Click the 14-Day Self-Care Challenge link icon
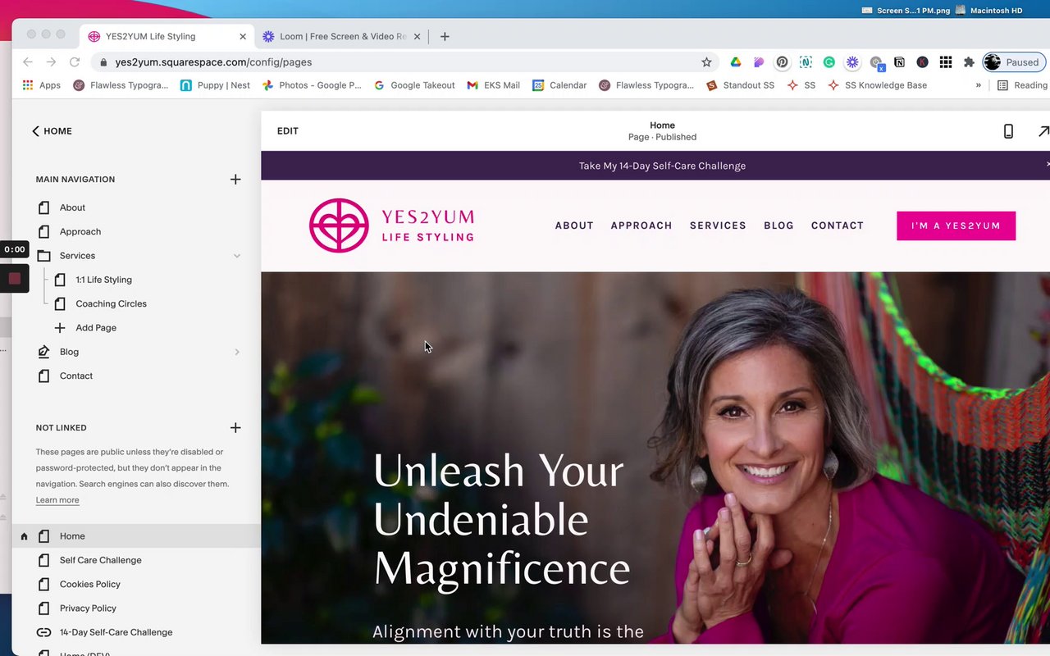Viewport: 1050px width, 656px height. (x=44, y=632)
